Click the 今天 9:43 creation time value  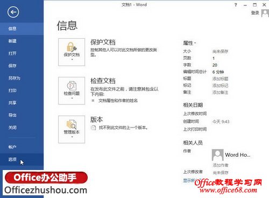221,122
